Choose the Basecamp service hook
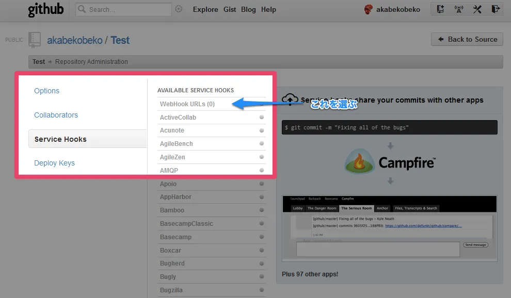This screenshot has width=511, height=298. coord(175,237)
